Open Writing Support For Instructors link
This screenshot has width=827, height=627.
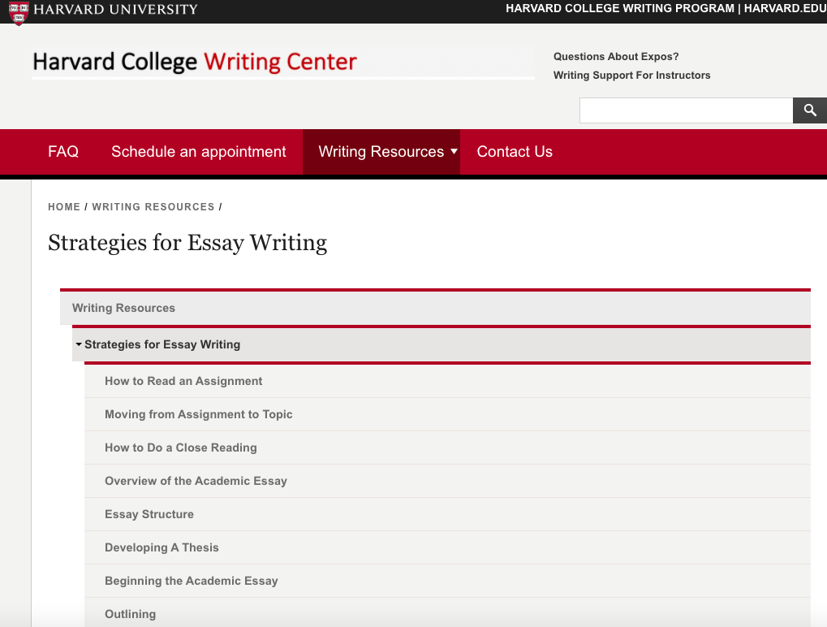click(x=631, y=75)
